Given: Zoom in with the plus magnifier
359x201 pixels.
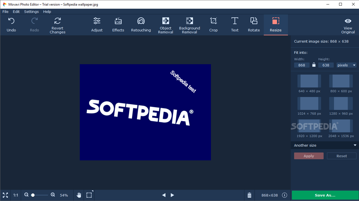Looking at the screenshot, I should pos(53,195).
